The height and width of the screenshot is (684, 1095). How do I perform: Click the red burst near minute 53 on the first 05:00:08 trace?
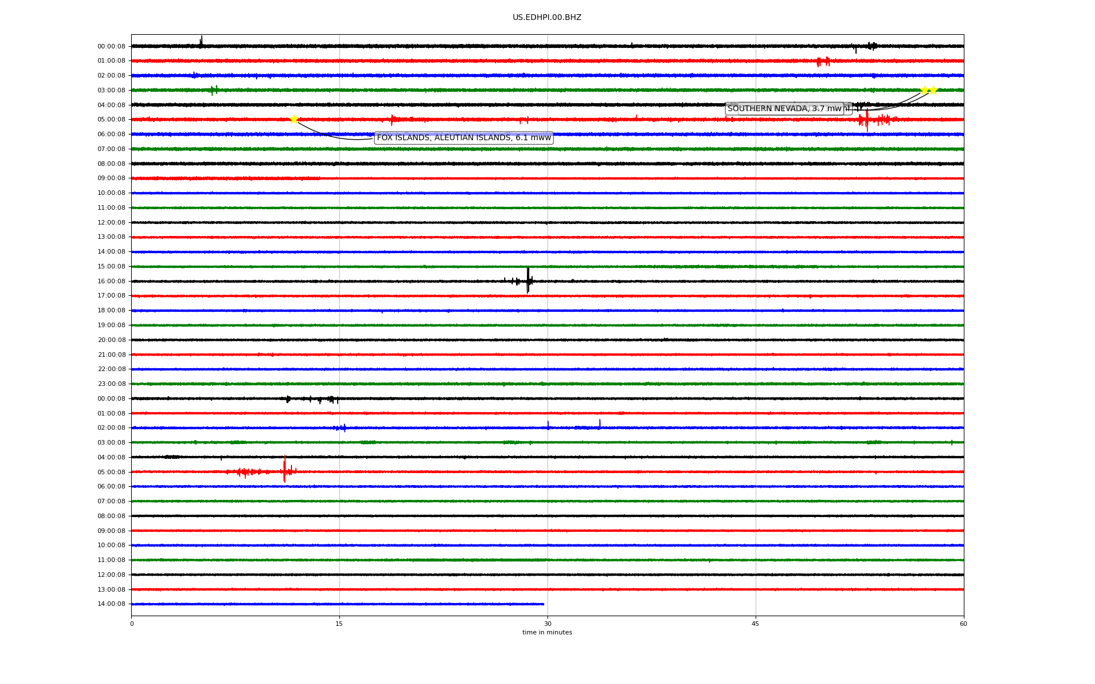coord(867,120)
